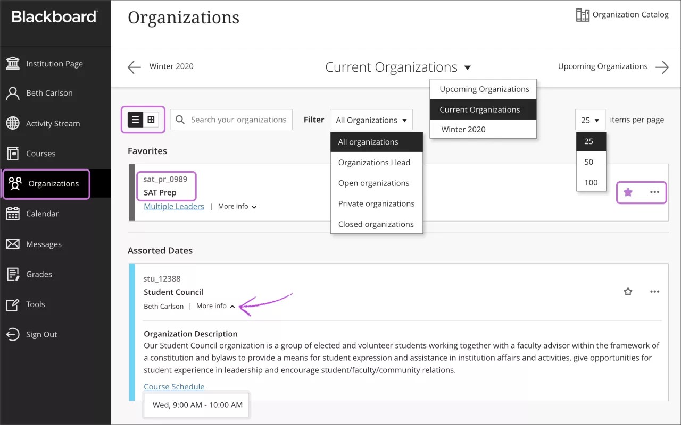Viewport: 681px width, 425px height.
Task: View the Student Council Course Schedule
Action: (174, 386)
